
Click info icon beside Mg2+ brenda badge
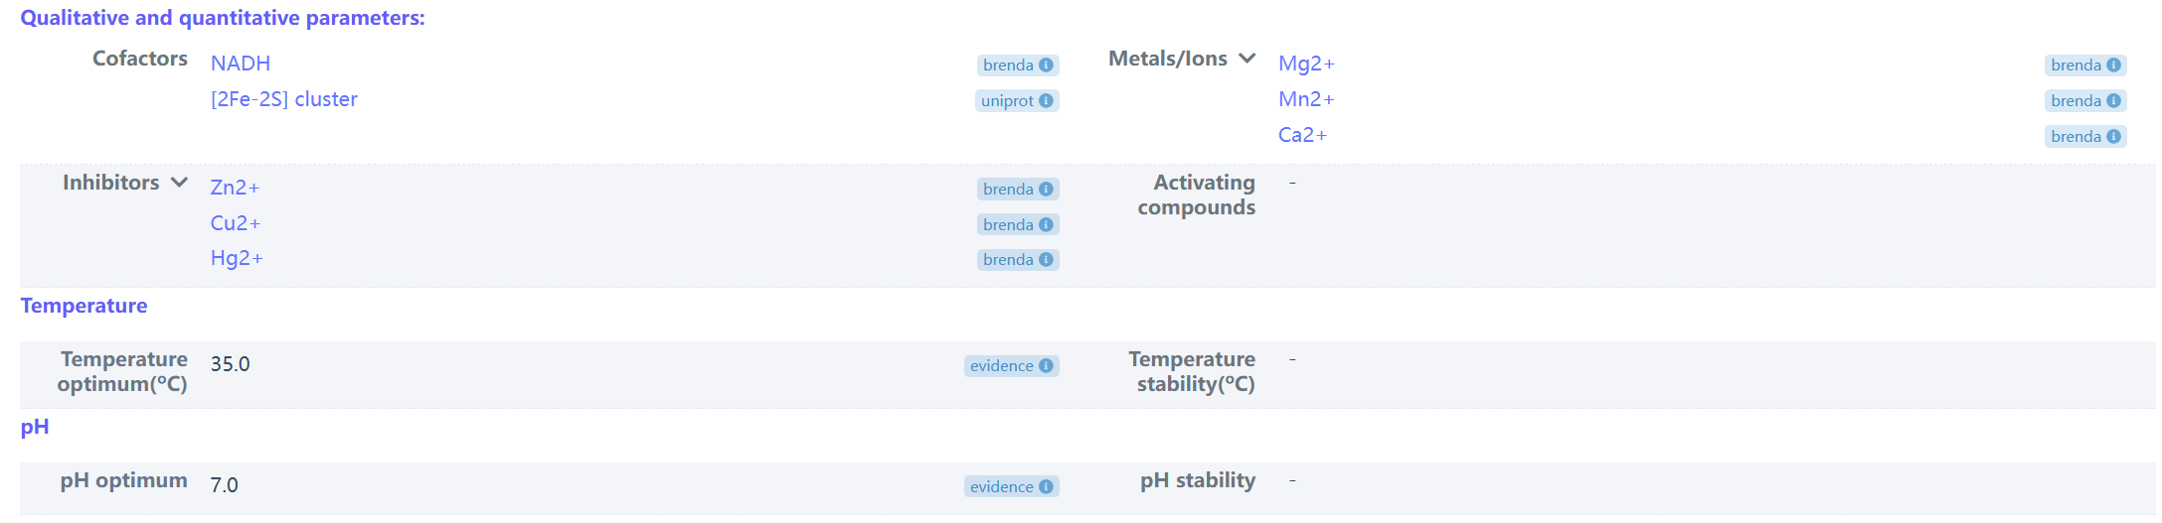(x=2113, y=65)
